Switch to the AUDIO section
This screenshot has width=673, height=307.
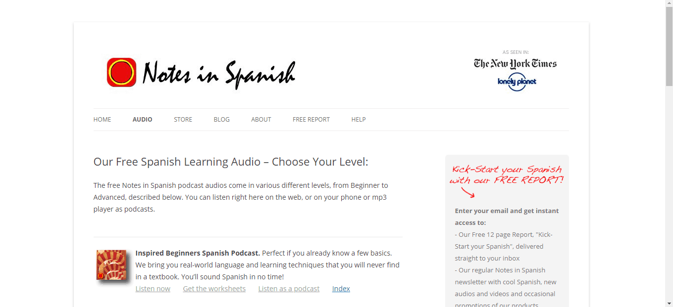142,119
